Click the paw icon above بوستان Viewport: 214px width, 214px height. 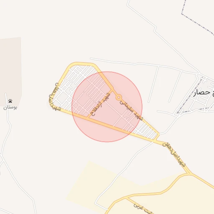(x=10, y=101)
